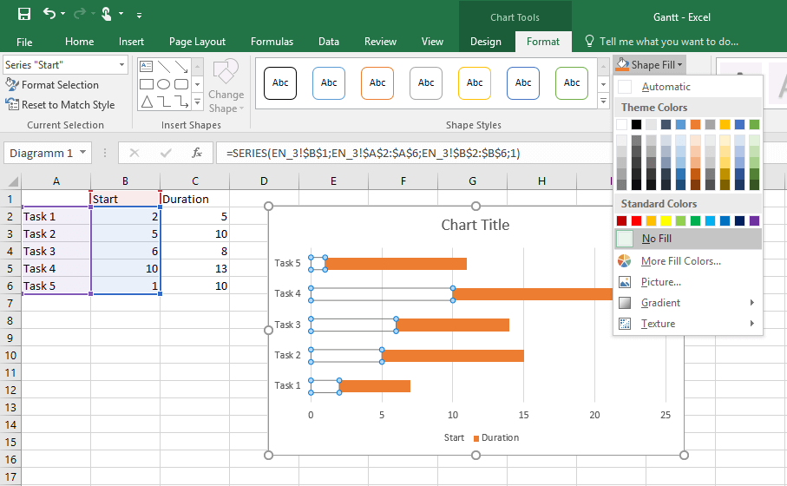
Task: Select the oval shape in Insert Shapes
Action: click(164, 84)
